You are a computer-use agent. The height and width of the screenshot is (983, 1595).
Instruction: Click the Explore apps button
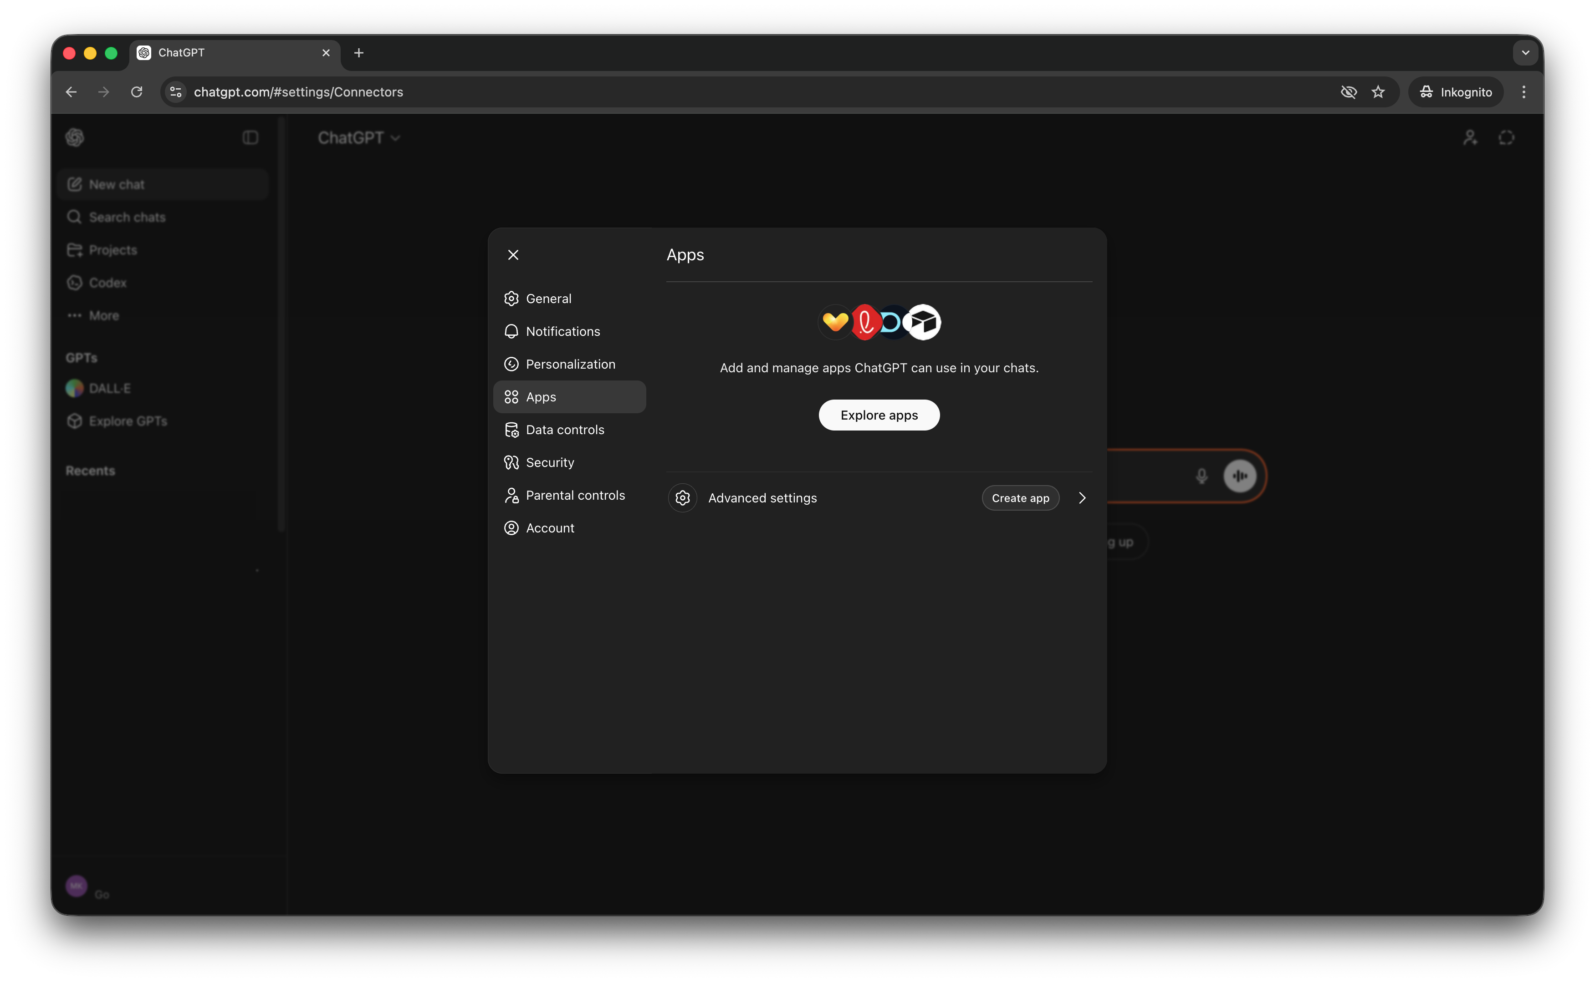(879, 415)
